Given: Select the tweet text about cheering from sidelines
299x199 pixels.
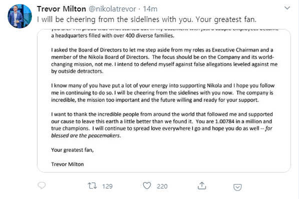Looking at the screenshot, I should click(x=147, y=19).
